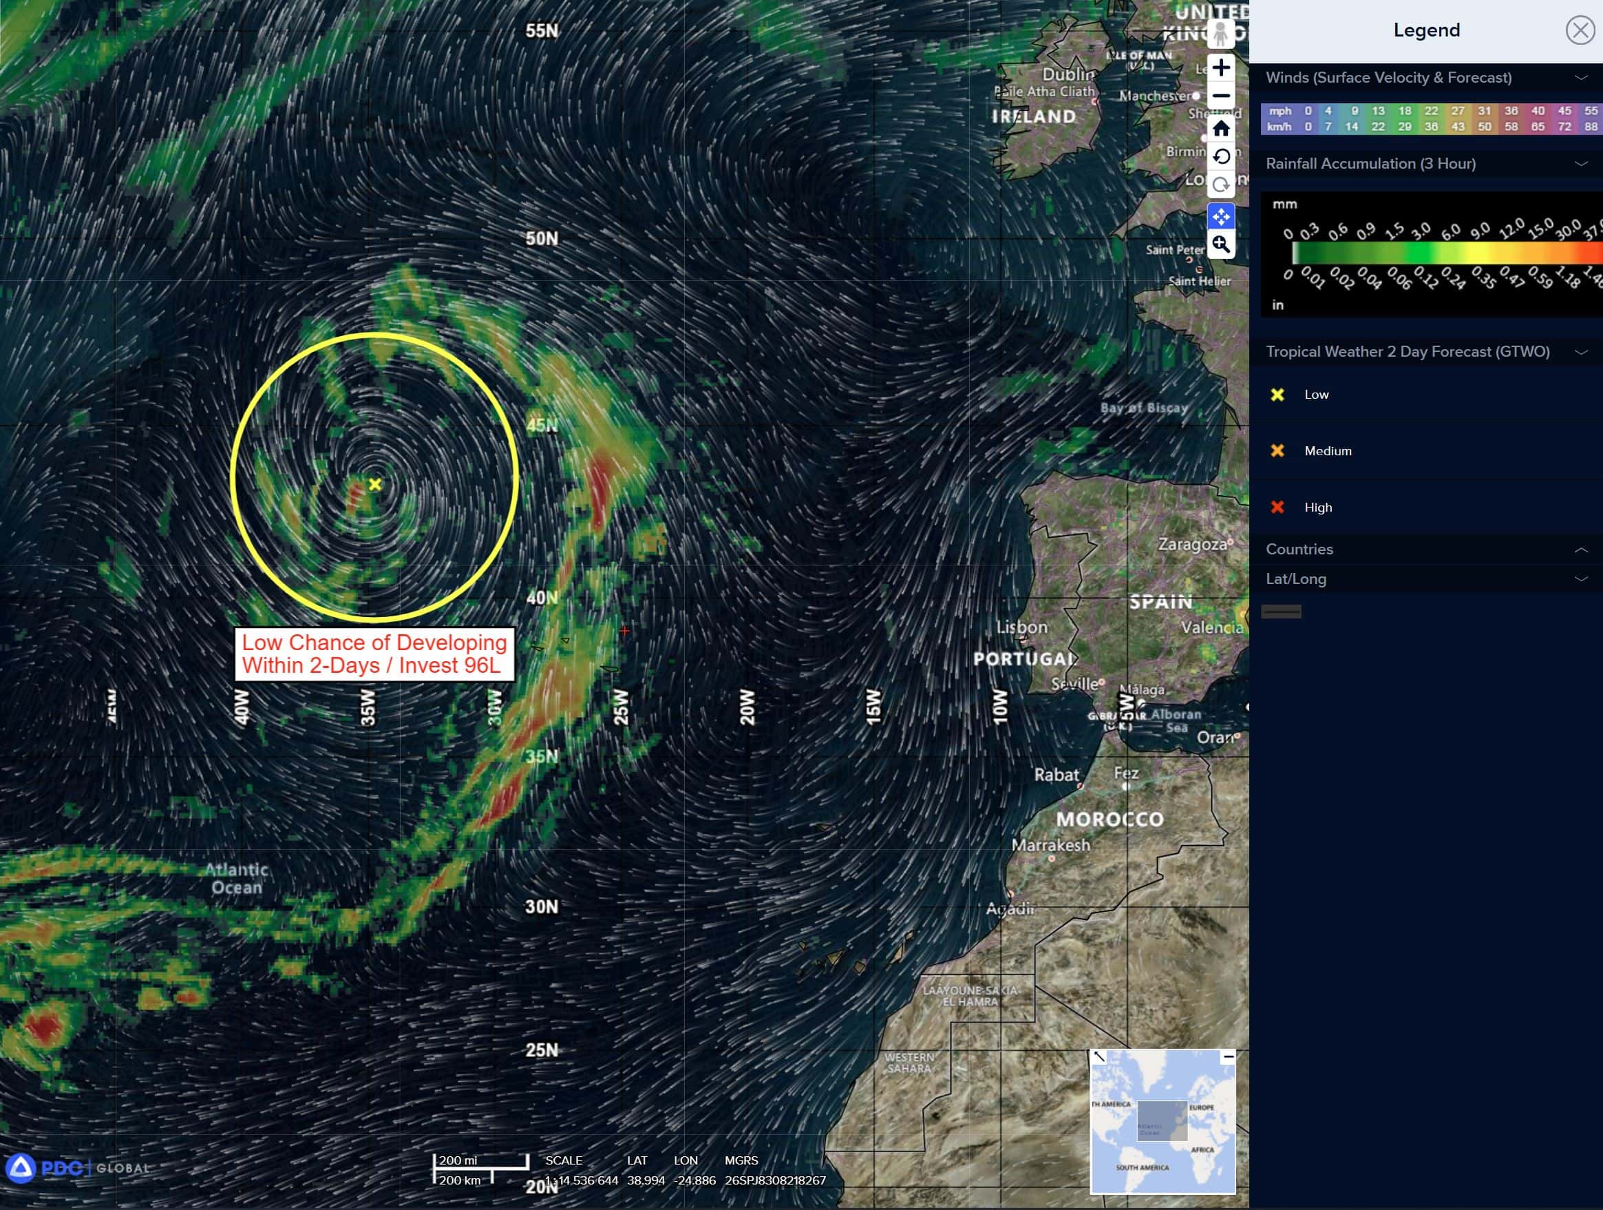
Task: Click the yellow X storm marker
Action: 374,484
